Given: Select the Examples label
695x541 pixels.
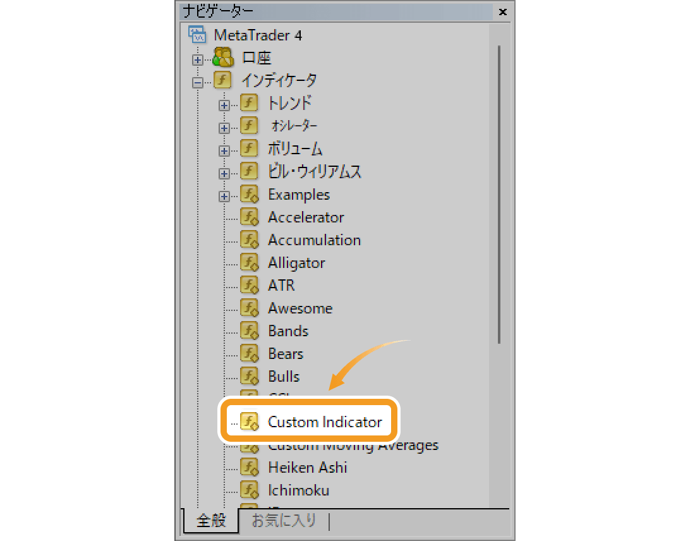Looking at the screenshot, I should coord(299,195).
